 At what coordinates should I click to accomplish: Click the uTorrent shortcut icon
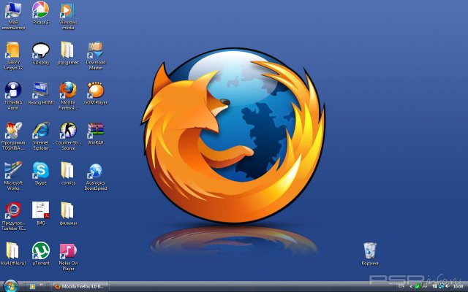click(41, 251)
